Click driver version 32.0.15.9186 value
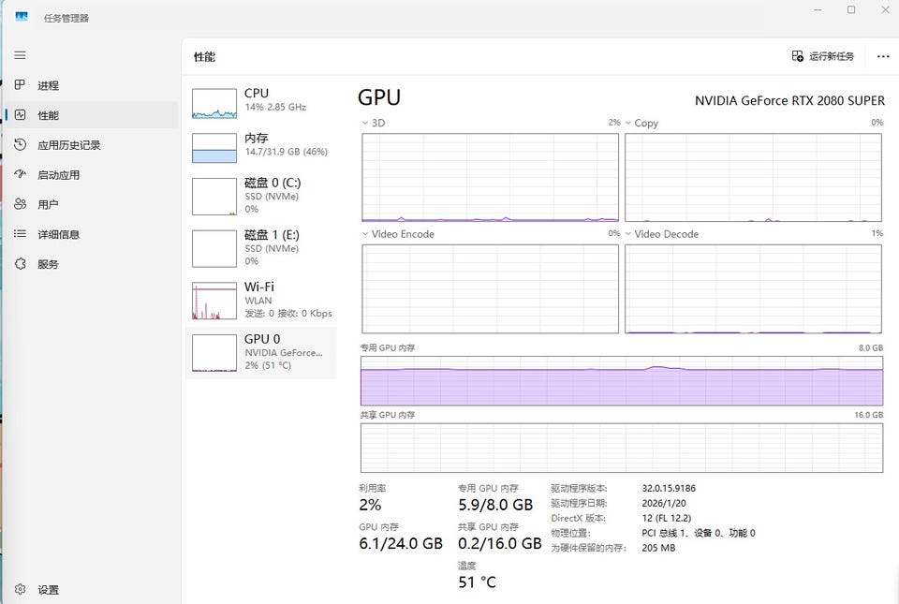This screenshot has height=604, width=899. 669,488
